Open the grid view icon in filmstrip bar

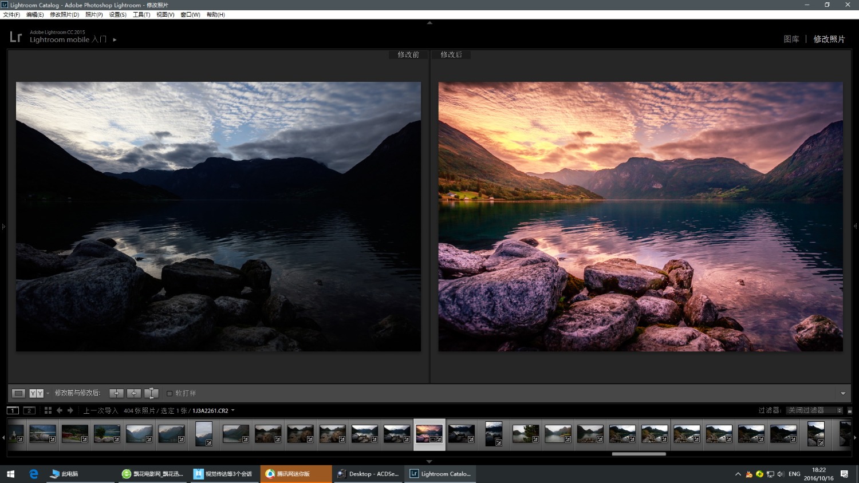point(48,410)
